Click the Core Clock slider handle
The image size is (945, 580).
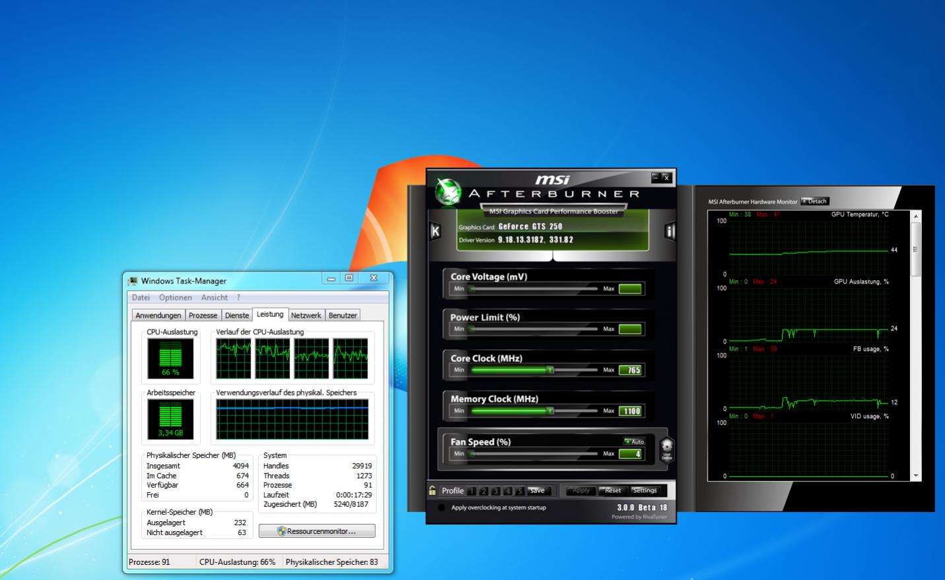(x=549, y=370)
